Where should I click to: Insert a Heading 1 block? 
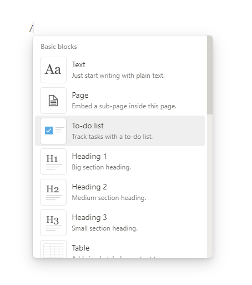pyautogui.click(x=120, y=162)
